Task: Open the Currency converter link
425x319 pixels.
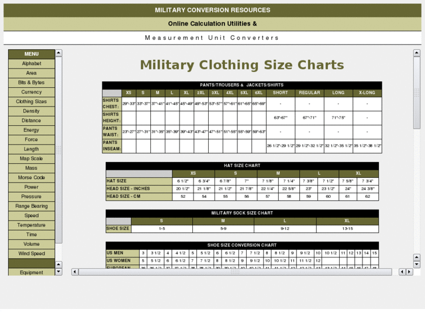Action: [x=32, y=92]
